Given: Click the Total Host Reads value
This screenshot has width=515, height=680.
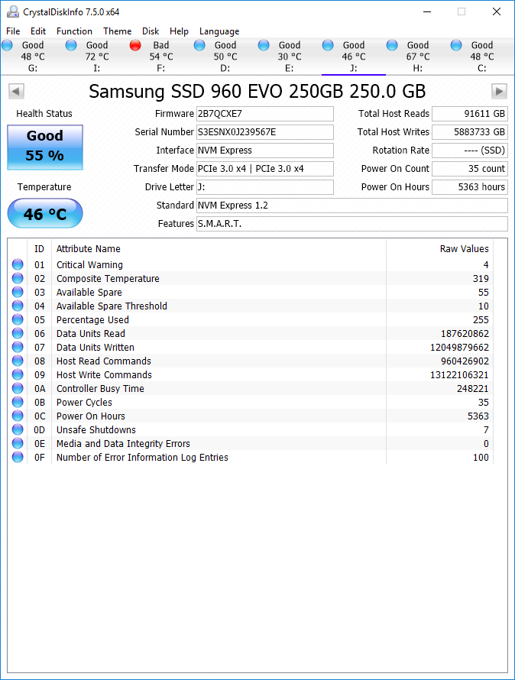Looking at the screenshot, I should point(469,114).
